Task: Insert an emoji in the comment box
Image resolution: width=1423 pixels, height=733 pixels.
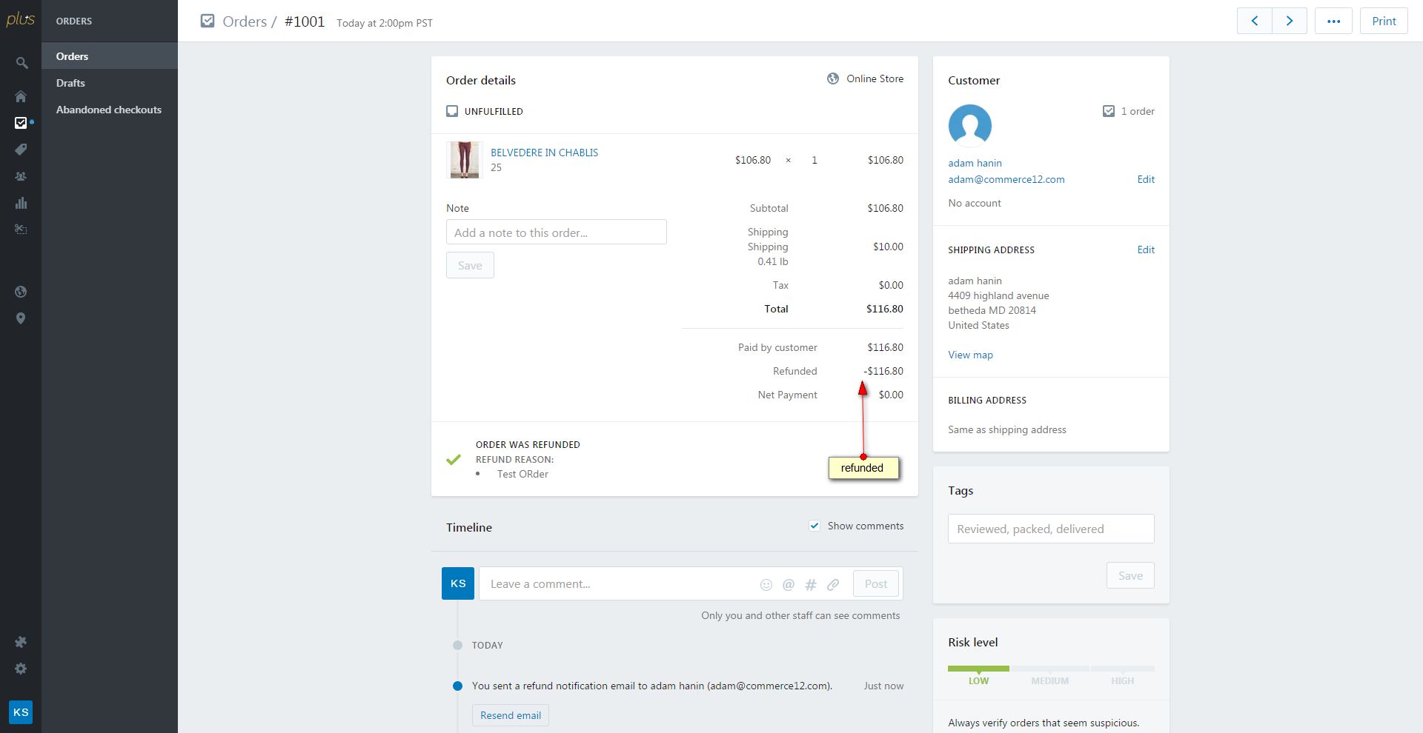Action: pos(766,585)
